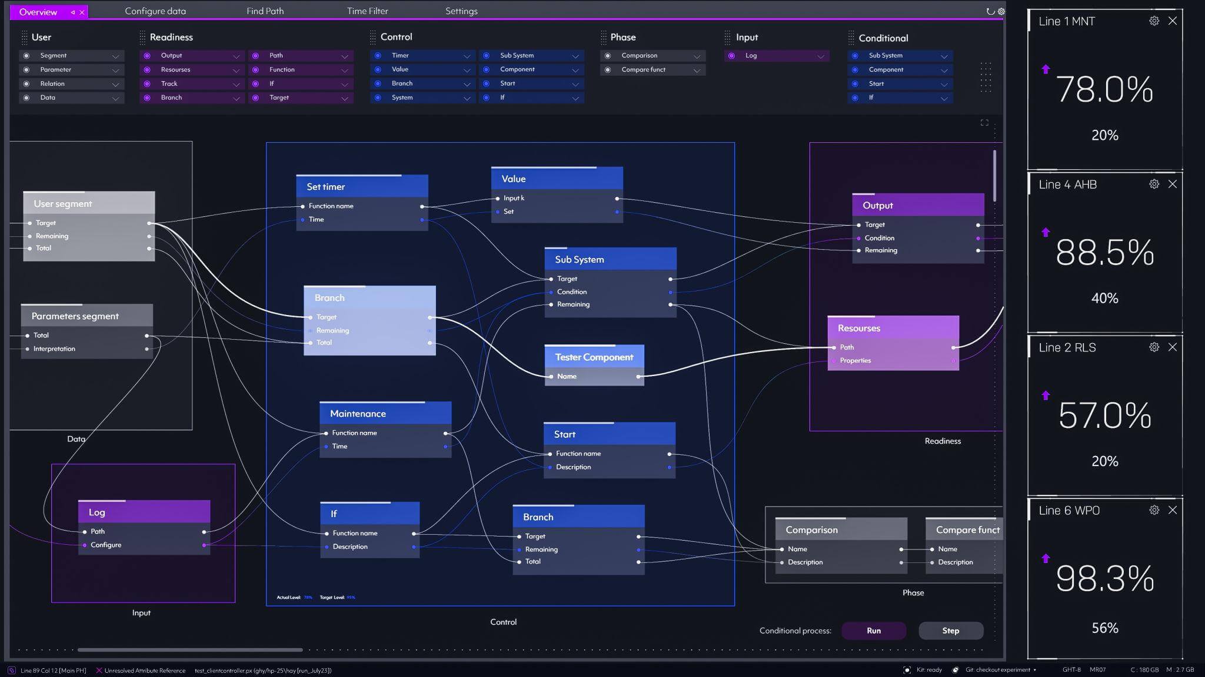This screenshot has height=677, width=1205.
Task: Open the Time Filter tab
Action: 367,11
